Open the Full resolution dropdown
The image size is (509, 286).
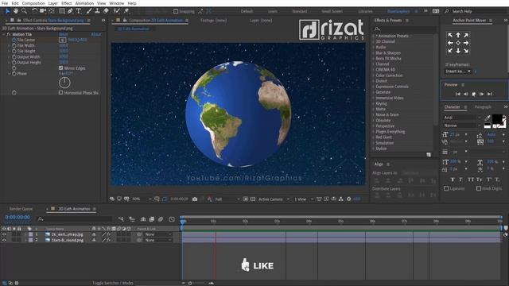[x=227, y=199]
